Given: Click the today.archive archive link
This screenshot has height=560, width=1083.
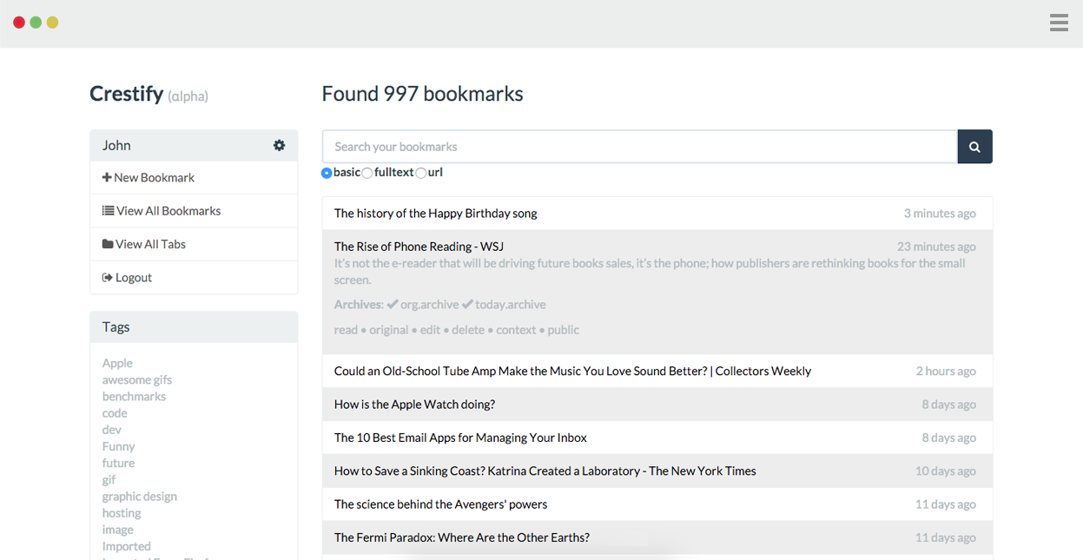Looking at the screenshot, I should pyautogui.click(x=510, y=305).
